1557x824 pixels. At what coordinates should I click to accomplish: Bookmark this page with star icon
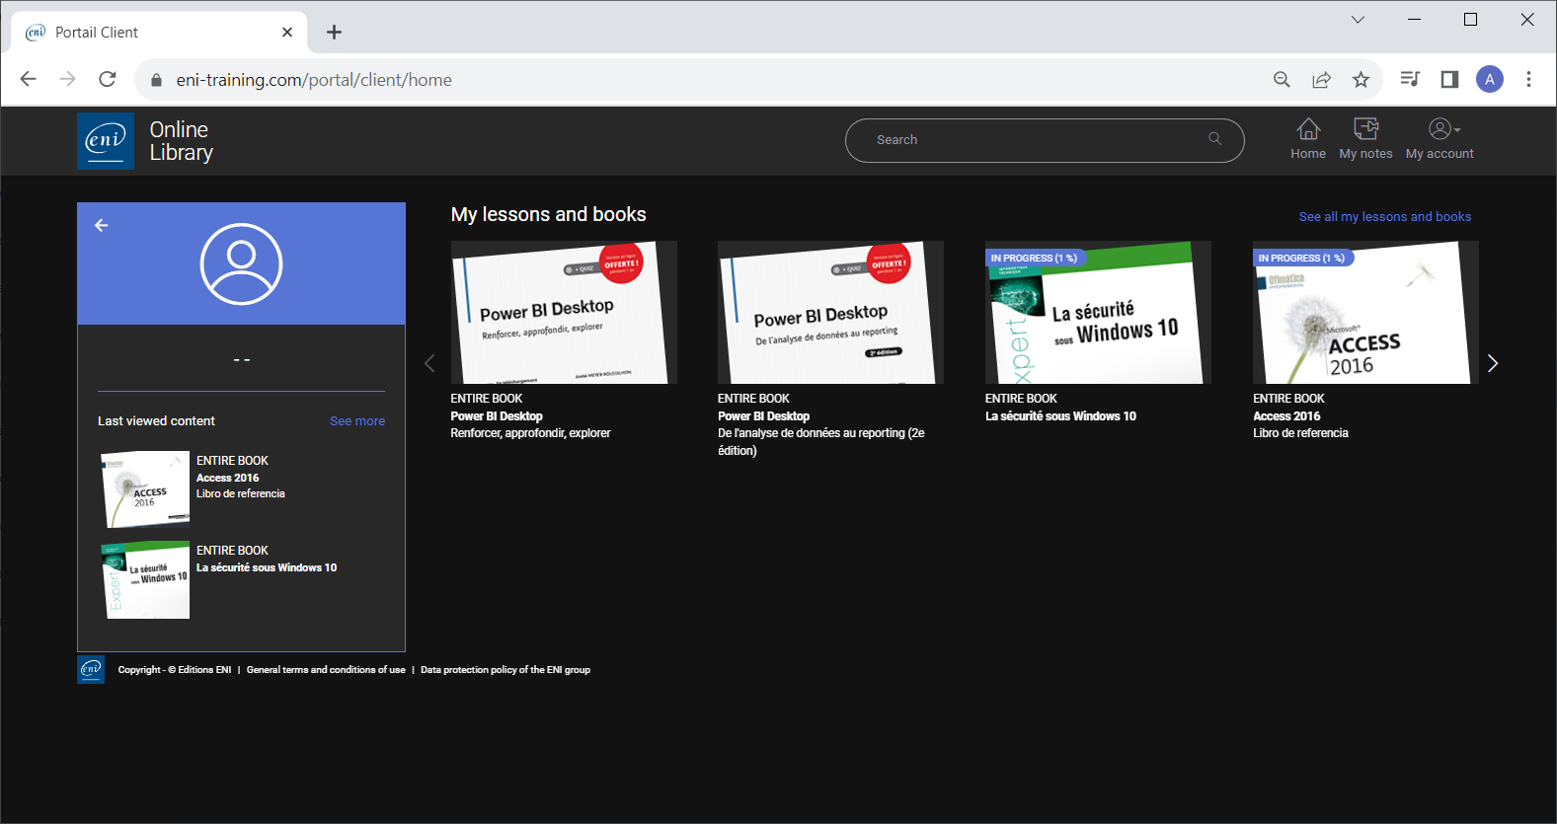1361,80
